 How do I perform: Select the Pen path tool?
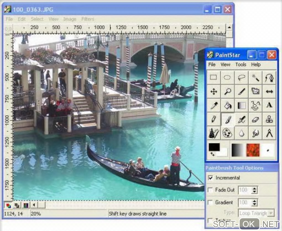(x=269, y=77)
